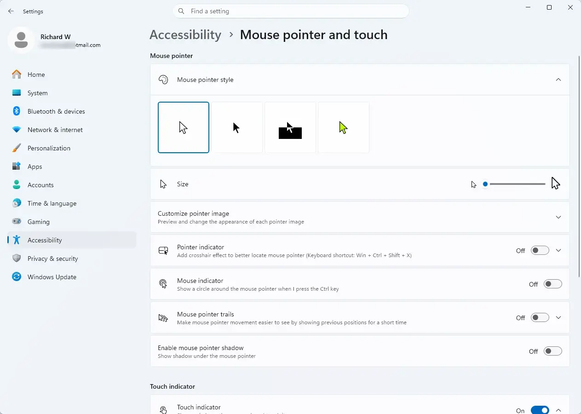581x414 pixels.
Task: Click the Time & language clock icon
Action: pyautogui.click(x=17, y=203)
